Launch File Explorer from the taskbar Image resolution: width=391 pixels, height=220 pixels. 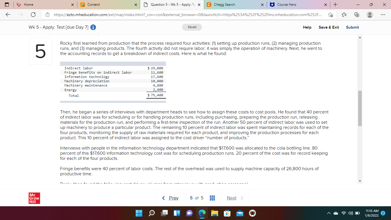[214, 213]
